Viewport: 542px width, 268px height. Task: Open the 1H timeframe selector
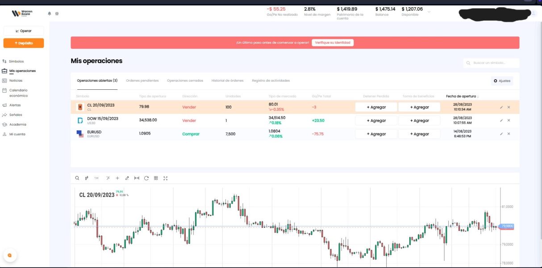[96, 178]
